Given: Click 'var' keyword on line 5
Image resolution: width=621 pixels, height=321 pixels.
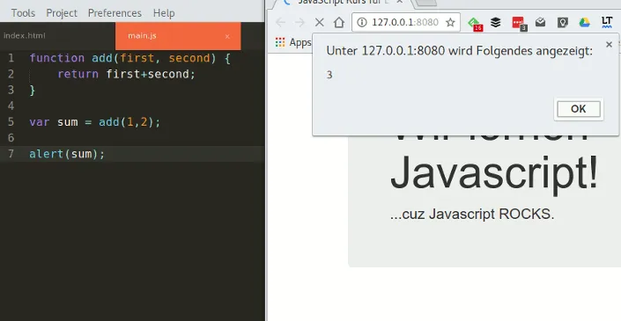Looking at the screenshot, I should click(40, 121).
